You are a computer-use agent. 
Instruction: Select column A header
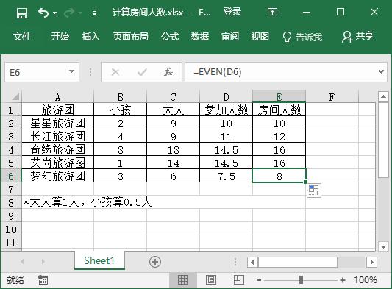pyautogui.click(x=58, y=97)
